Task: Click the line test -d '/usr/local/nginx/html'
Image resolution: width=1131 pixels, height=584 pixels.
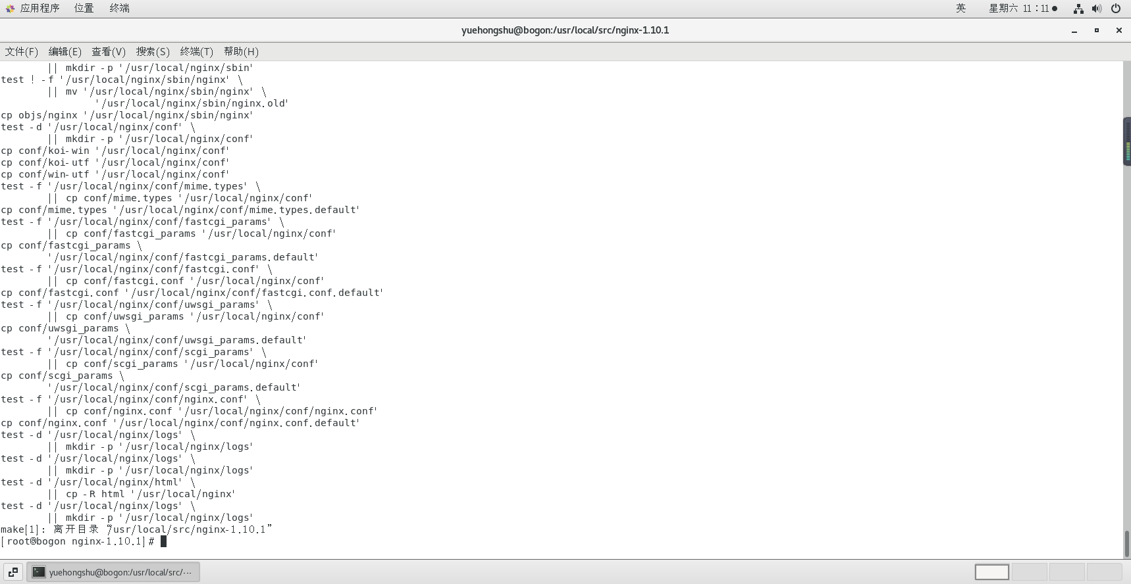Action: [98, 482]
